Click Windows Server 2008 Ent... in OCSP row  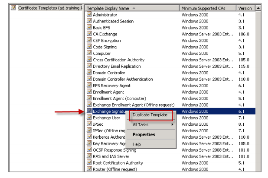pyautogui.click(x=207, y=150)
